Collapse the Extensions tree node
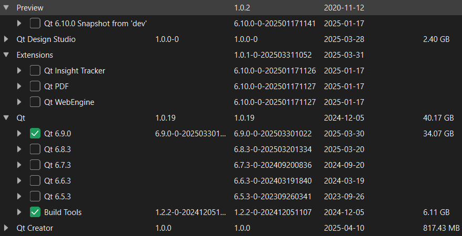462x236 pixels. tap(6, 55)
